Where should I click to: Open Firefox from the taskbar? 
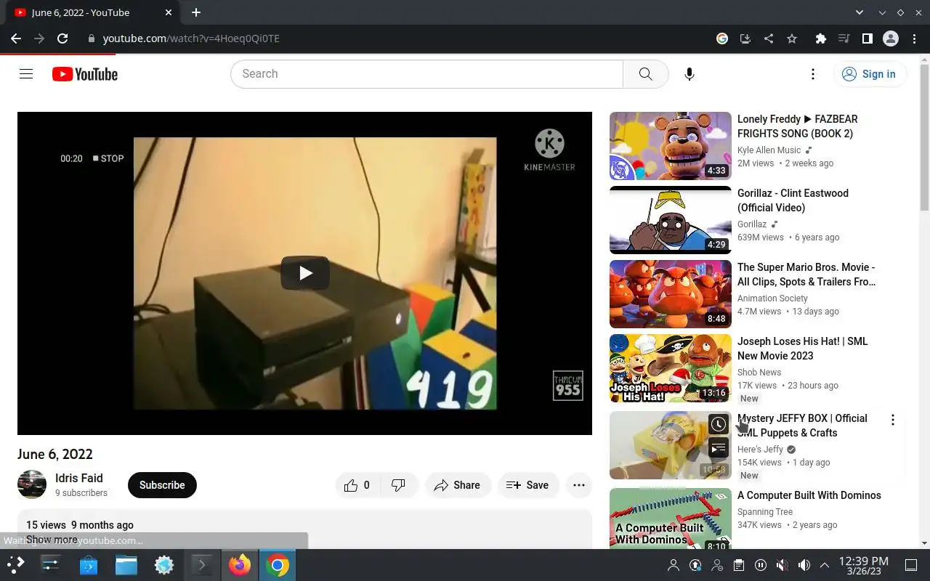tap(239, 565)
